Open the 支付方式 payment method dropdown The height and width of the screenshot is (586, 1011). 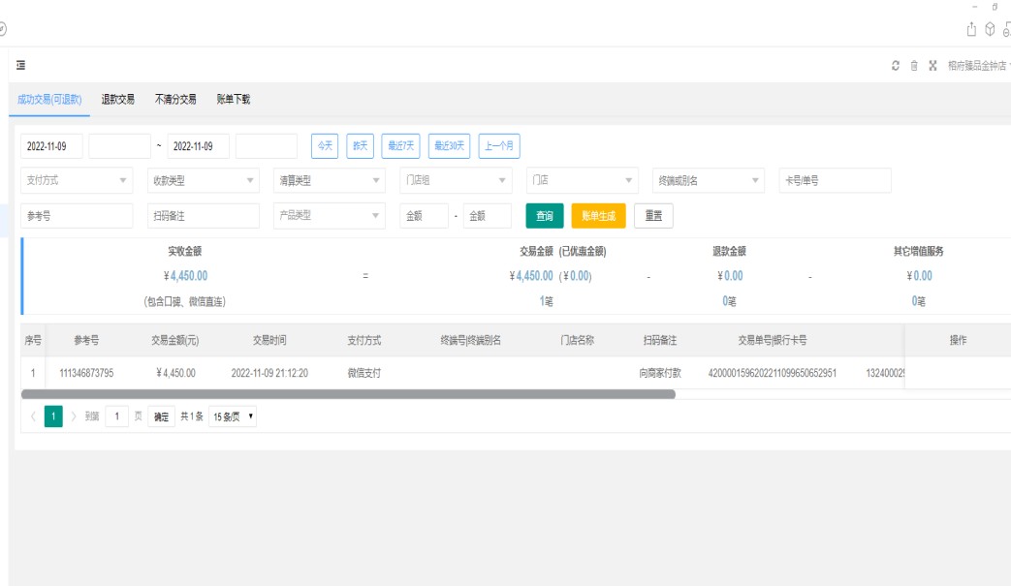pos(77,180)
